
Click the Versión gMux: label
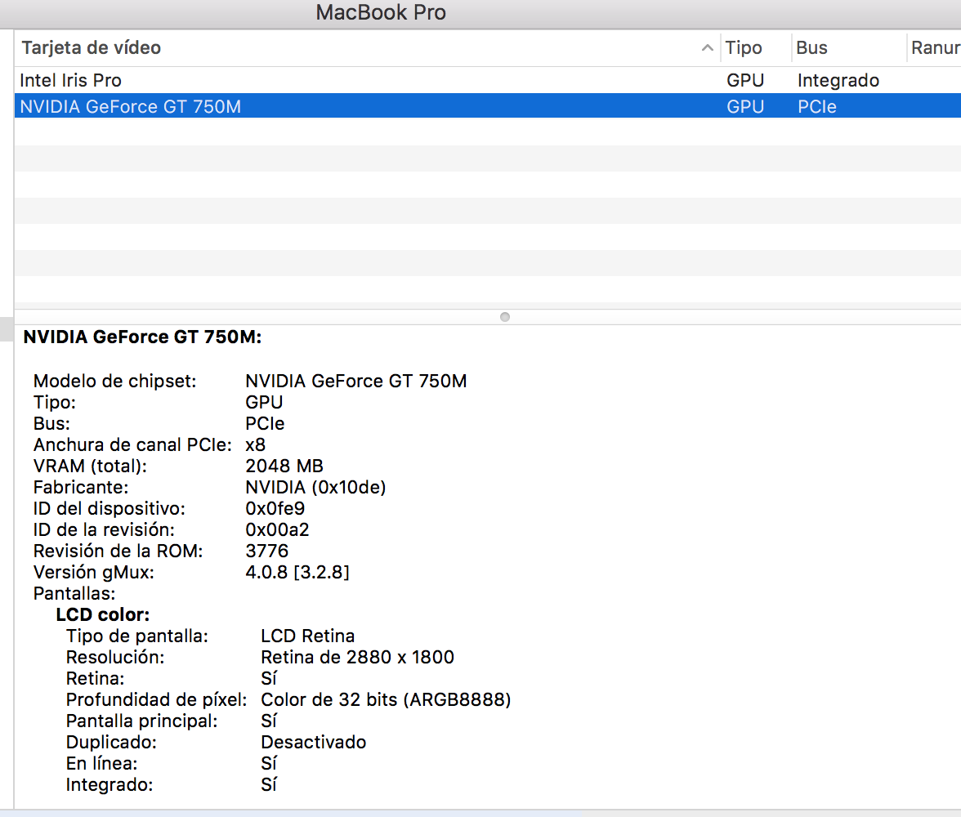tap(94, 573)
